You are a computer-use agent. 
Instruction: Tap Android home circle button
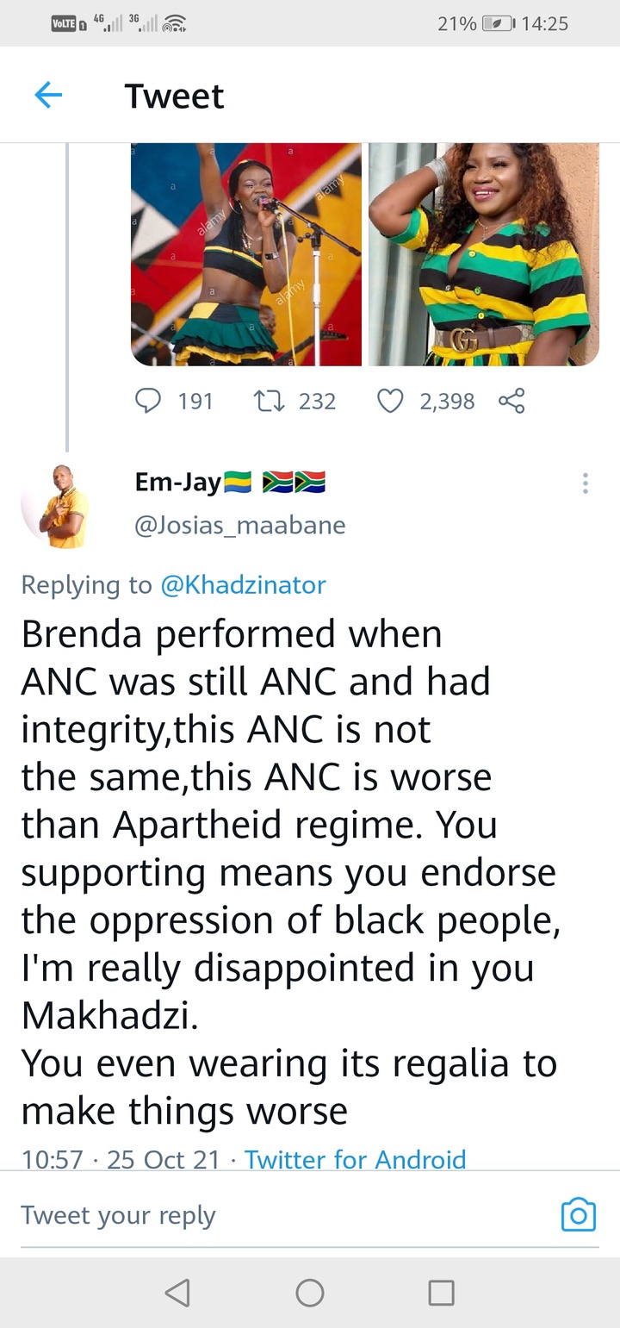310,1292
